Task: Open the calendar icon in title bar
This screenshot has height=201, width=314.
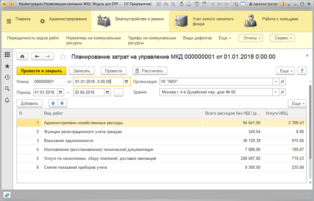Action: pos(204,4)
